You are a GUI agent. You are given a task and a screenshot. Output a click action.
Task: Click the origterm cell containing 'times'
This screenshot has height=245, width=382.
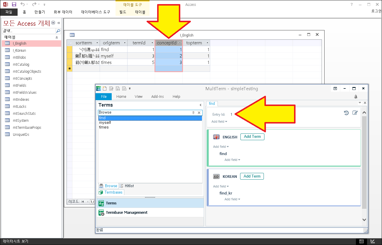click(114, 62)
